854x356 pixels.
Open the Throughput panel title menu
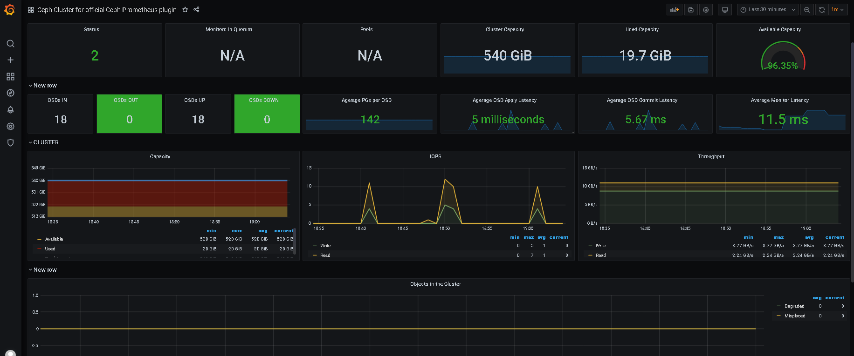tap(711, 157)
